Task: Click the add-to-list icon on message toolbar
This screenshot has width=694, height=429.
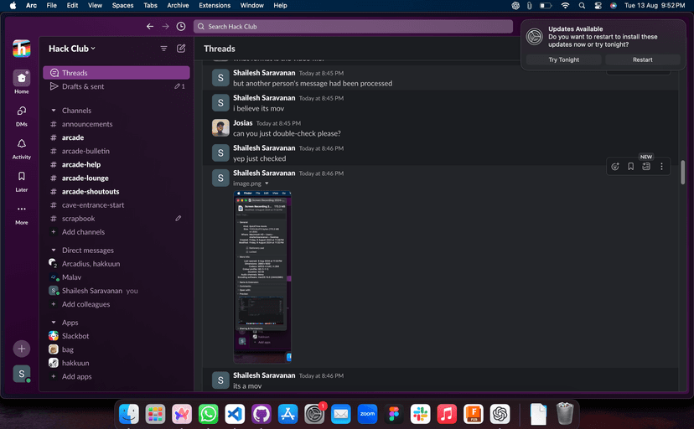Action: click(x=646, y=167)
